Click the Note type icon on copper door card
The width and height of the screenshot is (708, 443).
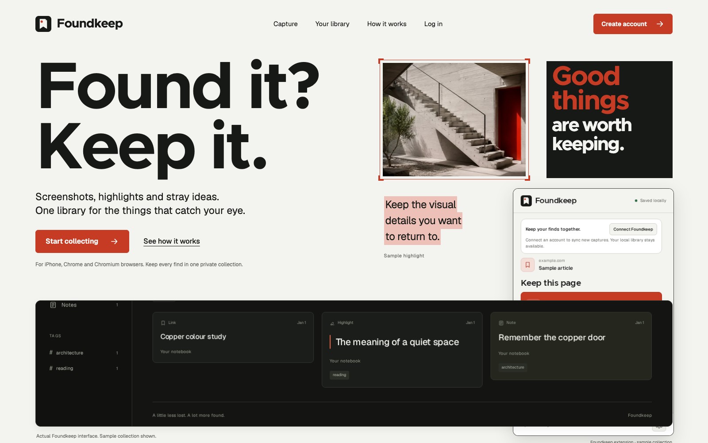pos(501,323)
